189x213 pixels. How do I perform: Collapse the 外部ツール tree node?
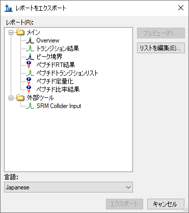tap(11, 98)
